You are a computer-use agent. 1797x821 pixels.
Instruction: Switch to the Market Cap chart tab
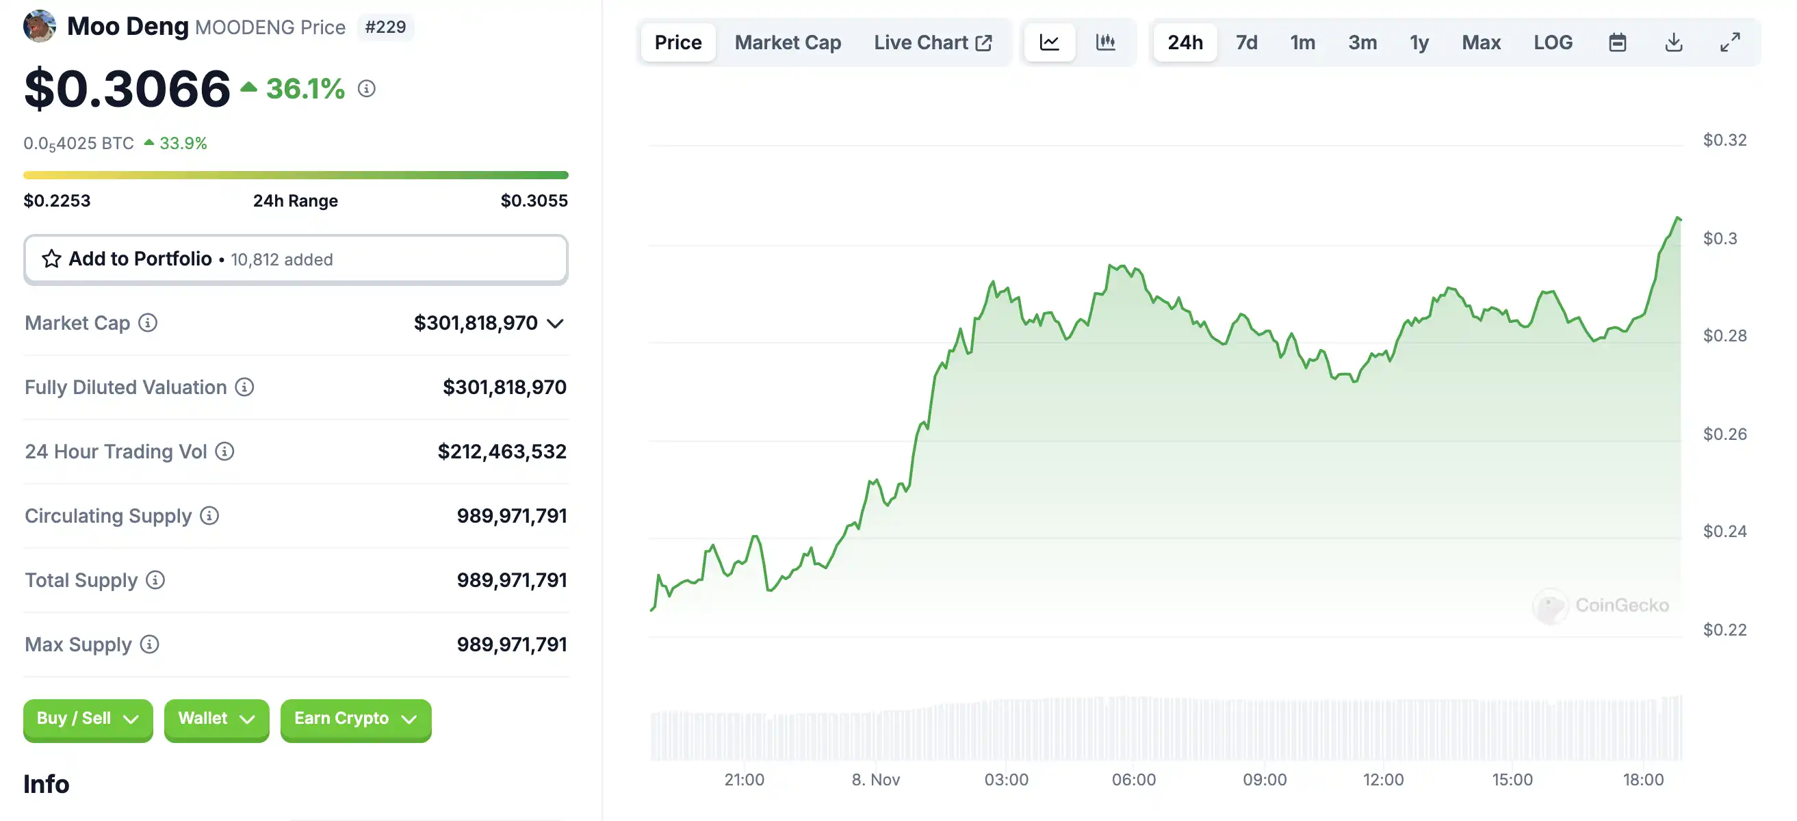point(788,42)
